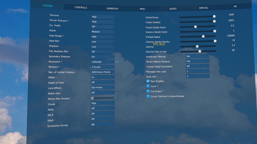Open the CONTROLS tab

click(81, 7)
